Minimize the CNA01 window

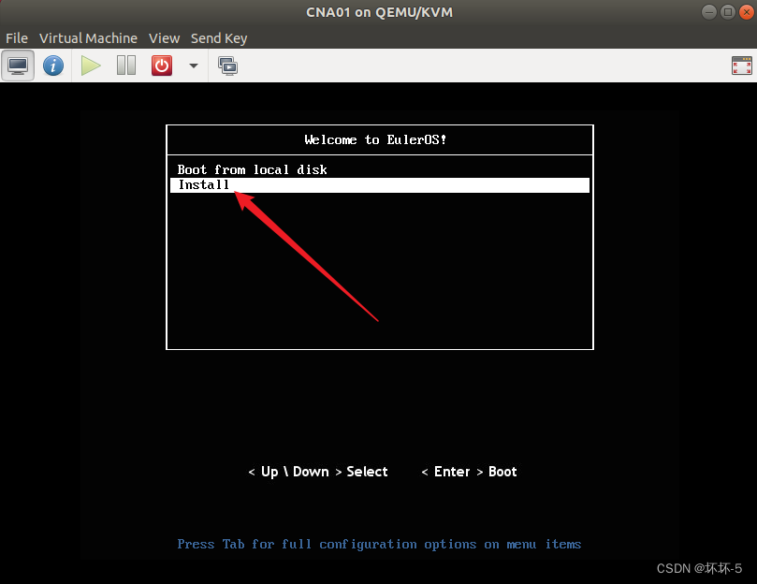pyautogui.click(x=708, y=12)
